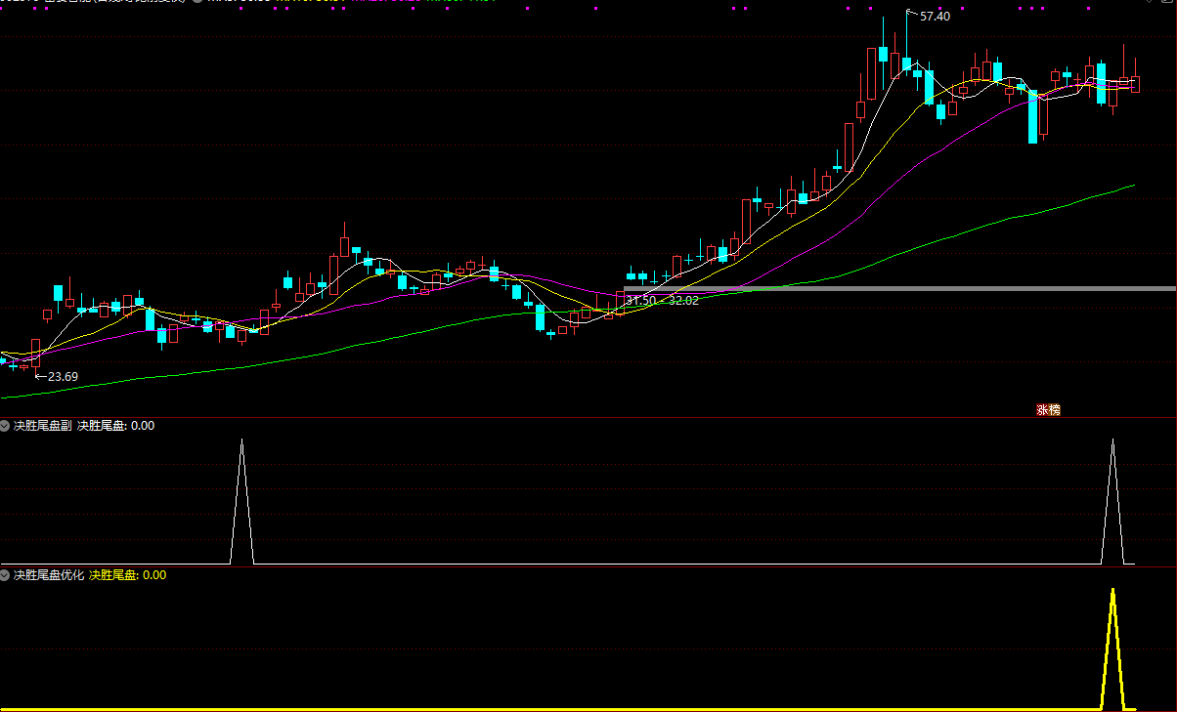
Task: Select the gray horizontal price band line
Action: (899, 288)
